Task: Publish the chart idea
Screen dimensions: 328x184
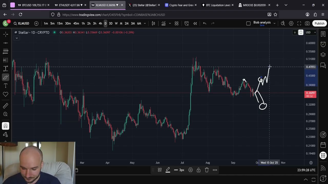Action: (320, 24)
